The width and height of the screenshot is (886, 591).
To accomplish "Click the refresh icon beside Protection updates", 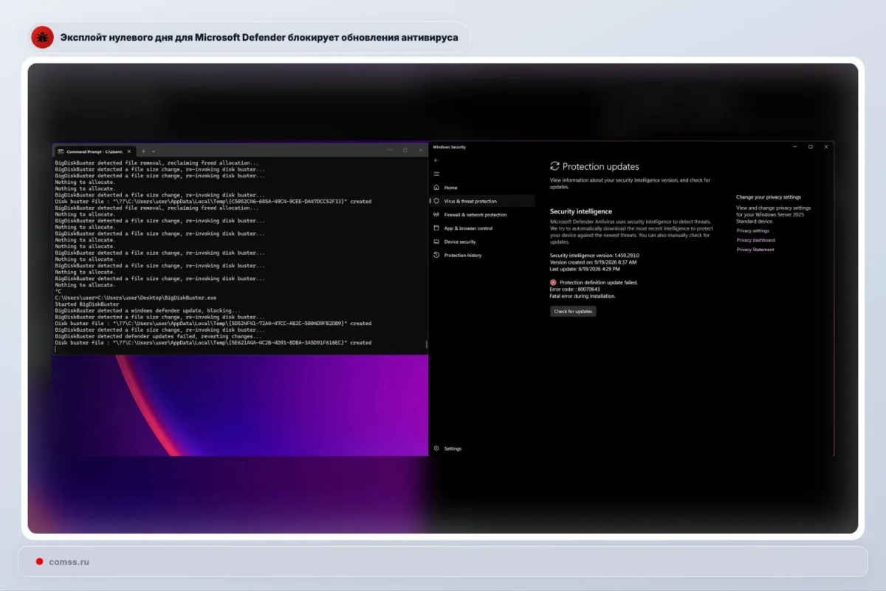I will tap(555, 167).
